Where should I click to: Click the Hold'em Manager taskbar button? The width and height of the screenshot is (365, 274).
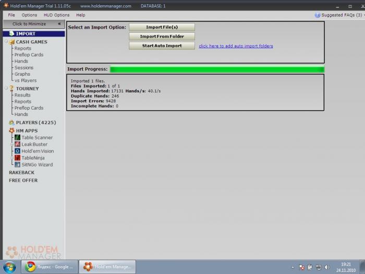pyautogui.click(x=107, y=267)
